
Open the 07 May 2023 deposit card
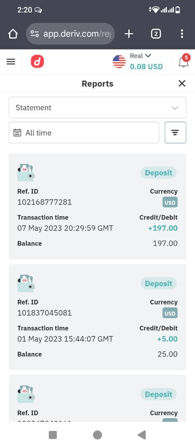[x=98, y=206]
